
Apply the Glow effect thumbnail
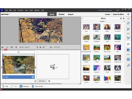(117, 47)
